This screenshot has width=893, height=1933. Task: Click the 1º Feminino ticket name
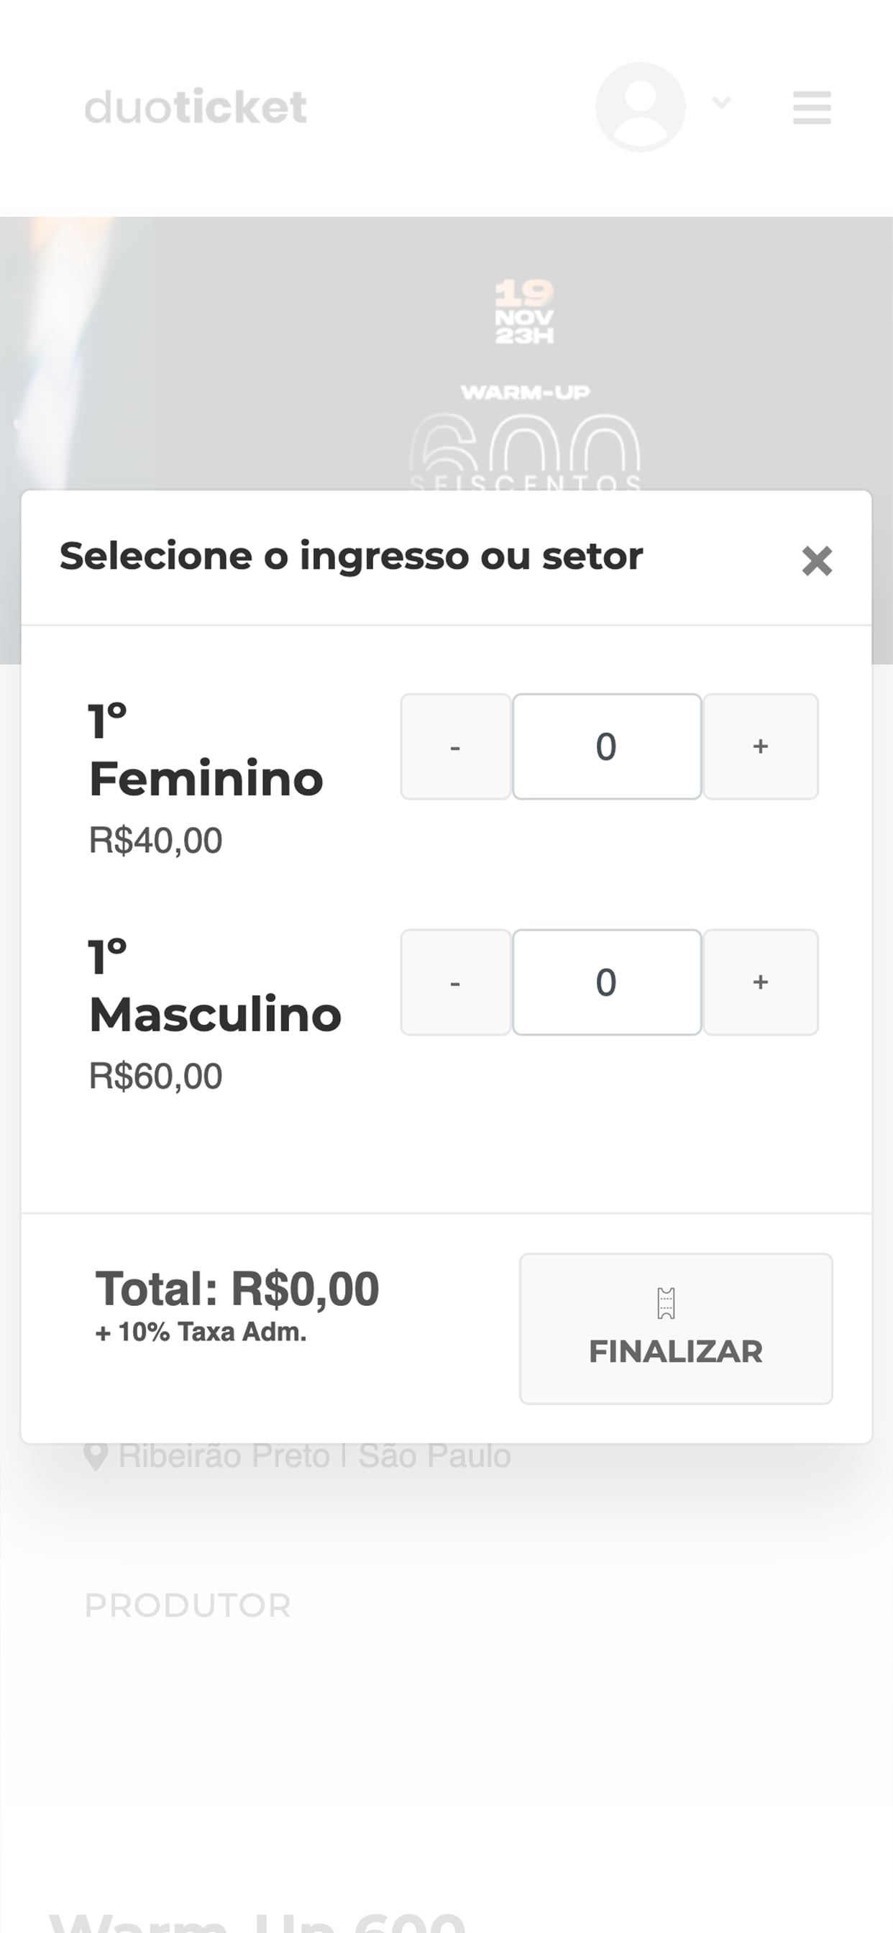206,750
